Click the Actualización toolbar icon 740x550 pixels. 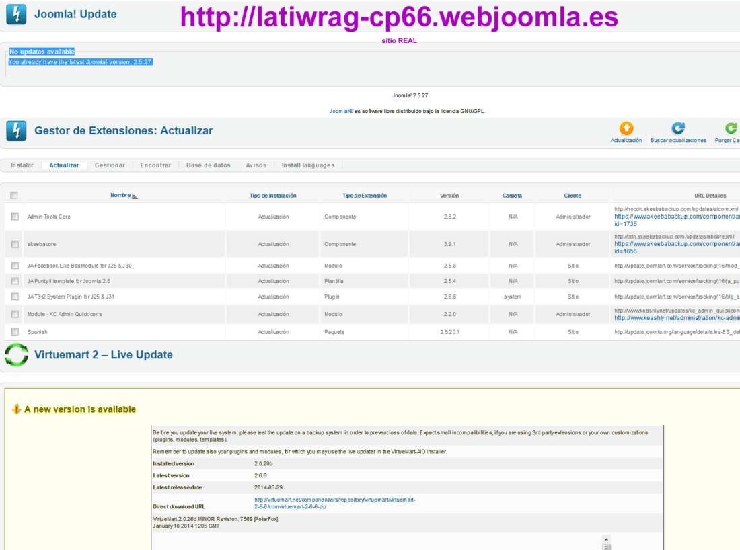[x=626, y=128]
